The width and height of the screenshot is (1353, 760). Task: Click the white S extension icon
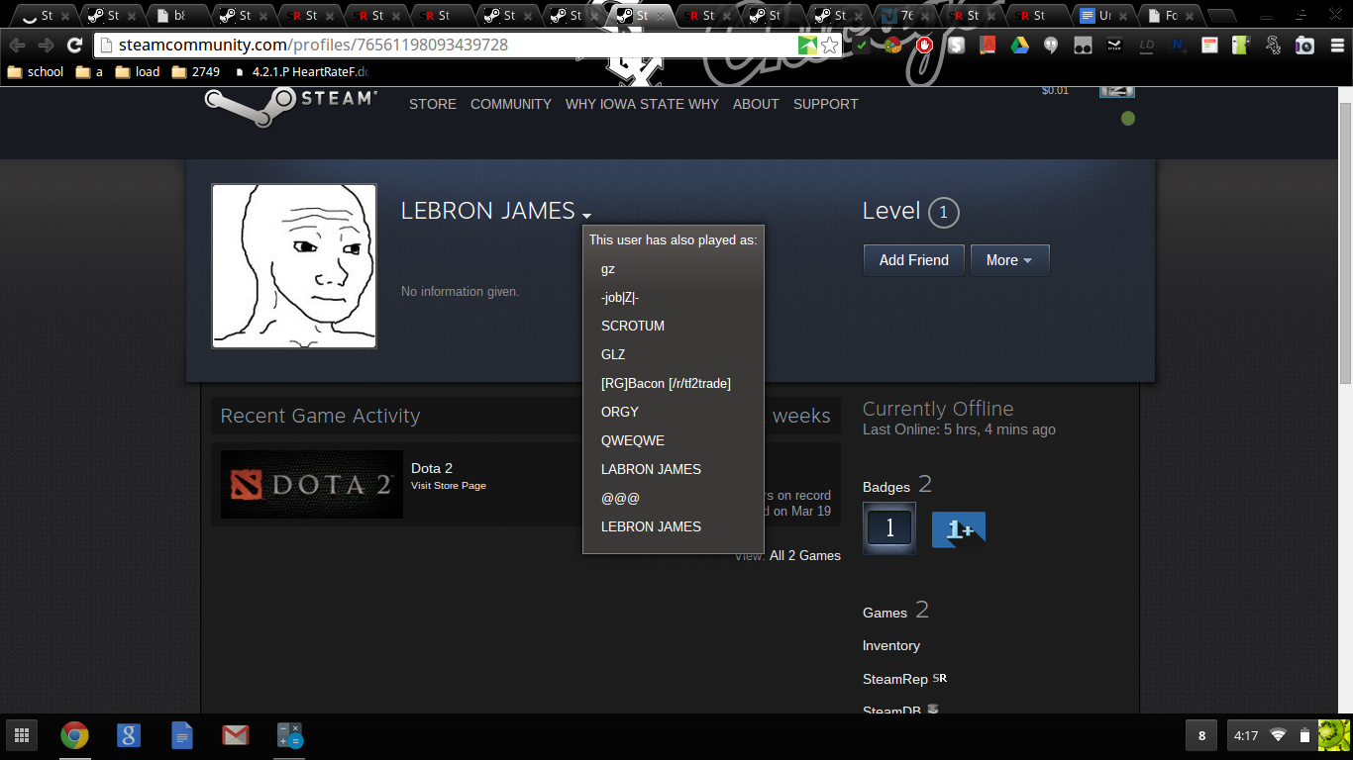(x=956, y=45)
